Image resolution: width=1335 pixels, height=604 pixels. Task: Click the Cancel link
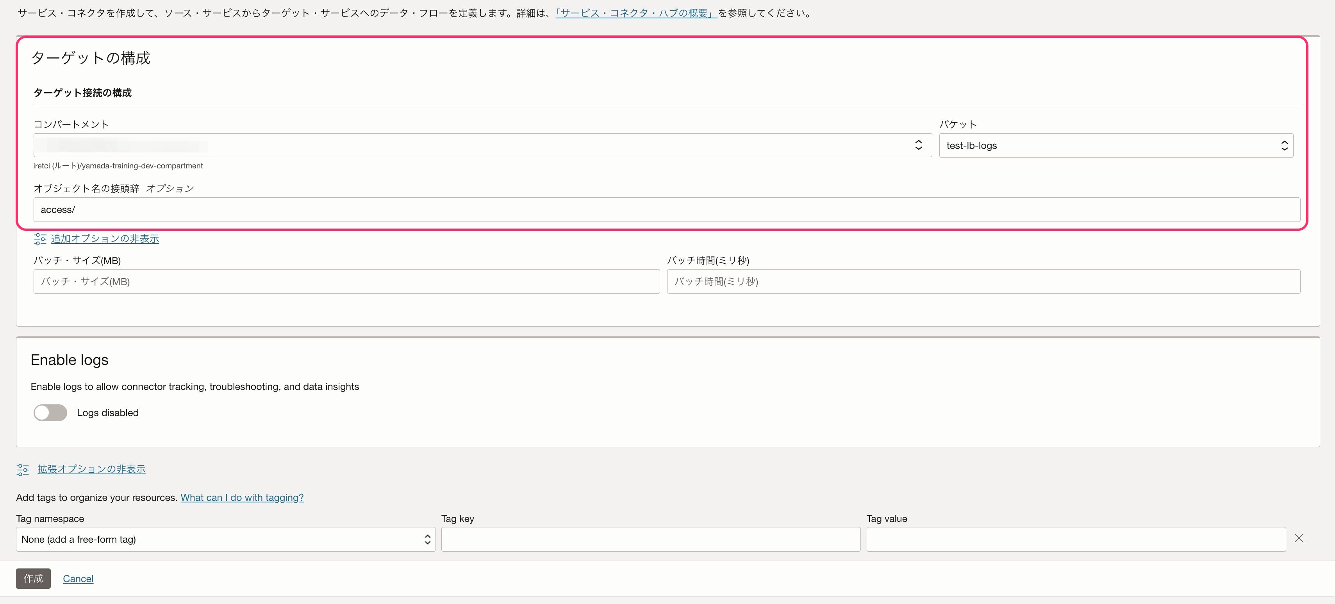click(x=78, y=579)
